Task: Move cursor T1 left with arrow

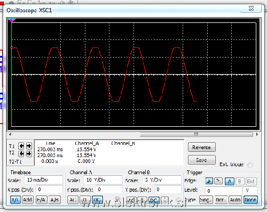Action: [21, 146]
